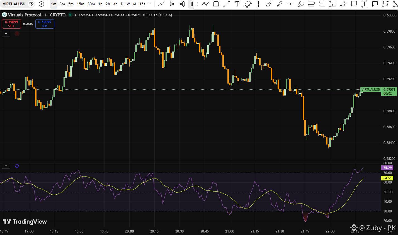Select the 5m timeframe
This screenshot has height=235, width=398.
point(71,4)
